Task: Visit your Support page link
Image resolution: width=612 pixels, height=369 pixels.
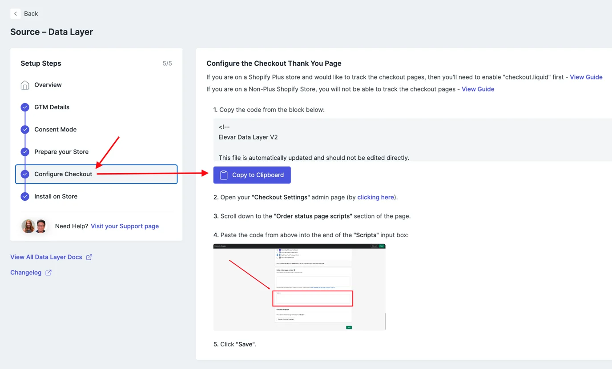Action: pyautogui.click(x=125, y=226)
